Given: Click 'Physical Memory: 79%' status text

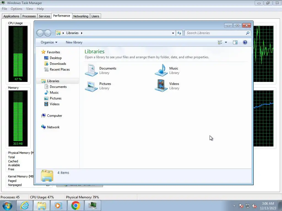Looking at the screenshot, I should click(83, 197).
